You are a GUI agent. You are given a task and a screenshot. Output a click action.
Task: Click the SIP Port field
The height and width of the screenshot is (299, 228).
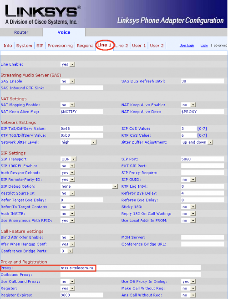203,159
